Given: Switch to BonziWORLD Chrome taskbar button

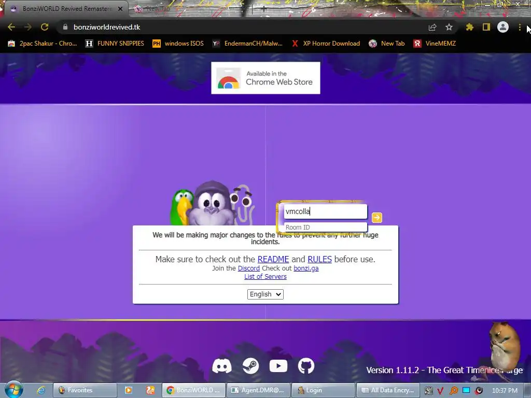Looking at the screenshot, I should coord(194,390).
